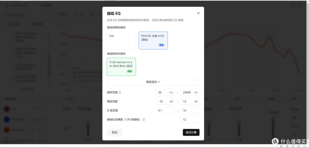The height and width of the screenshot is (148, 309).
Task: Click the rocket accelerator icon in the browser status bar
Action: 281,146
